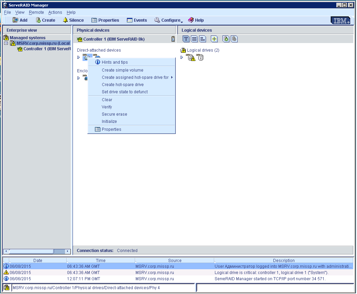Open Create assigned hot-spare drive for submenu
This screenshot has width=357, height=294.
pos(135,77)
